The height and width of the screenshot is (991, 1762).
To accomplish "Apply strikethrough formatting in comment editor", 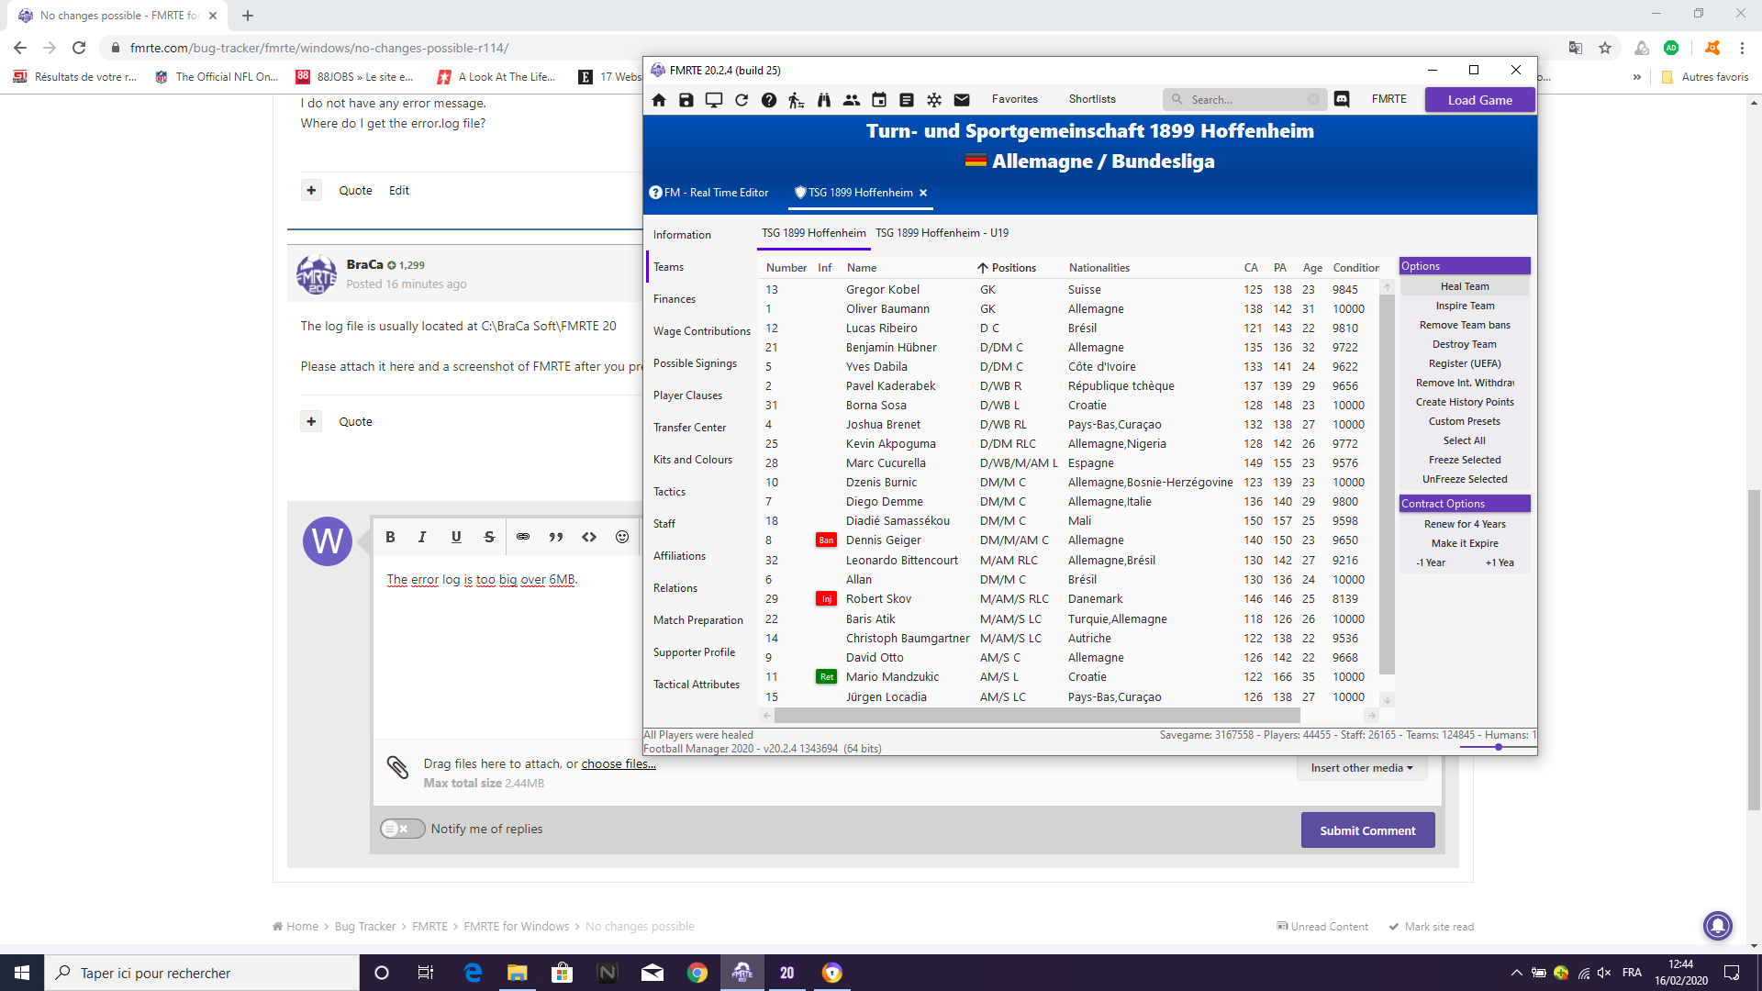I will pos(489,537).
